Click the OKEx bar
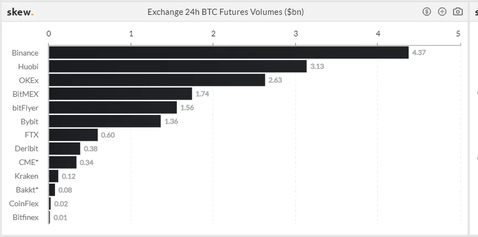This screenshot has height=237, width=478. tap(157, 80)
